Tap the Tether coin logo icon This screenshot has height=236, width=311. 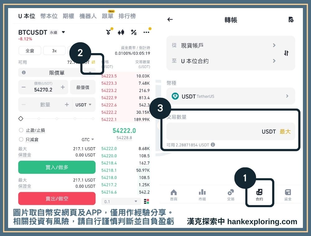click(175, 96)
